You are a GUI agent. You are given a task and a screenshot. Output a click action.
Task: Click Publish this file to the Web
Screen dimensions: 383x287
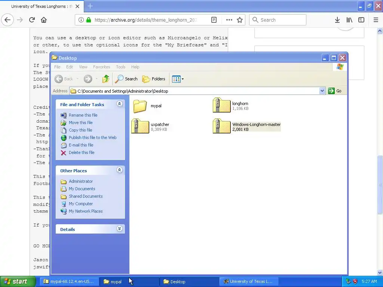pyautogui.click(x=93, y=138)
